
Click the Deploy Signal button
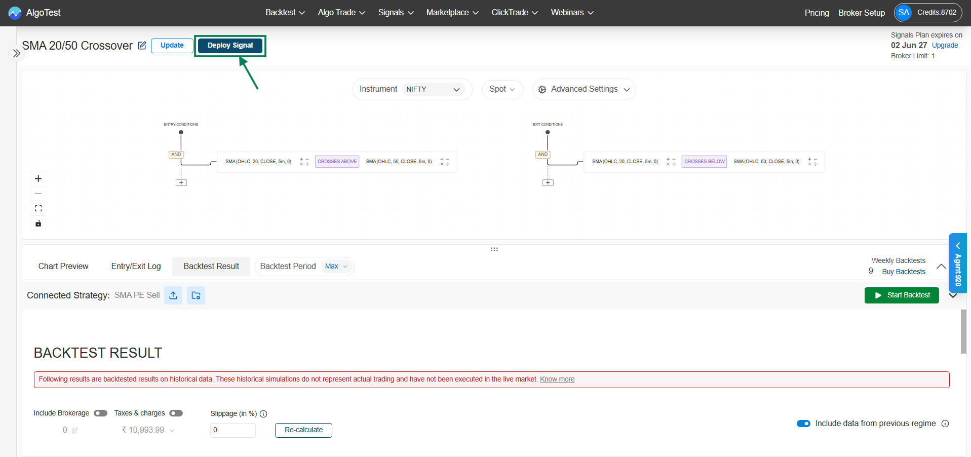pos(230,46)
